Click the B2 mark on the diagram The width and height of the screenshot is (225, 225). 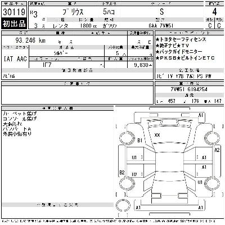122,172
